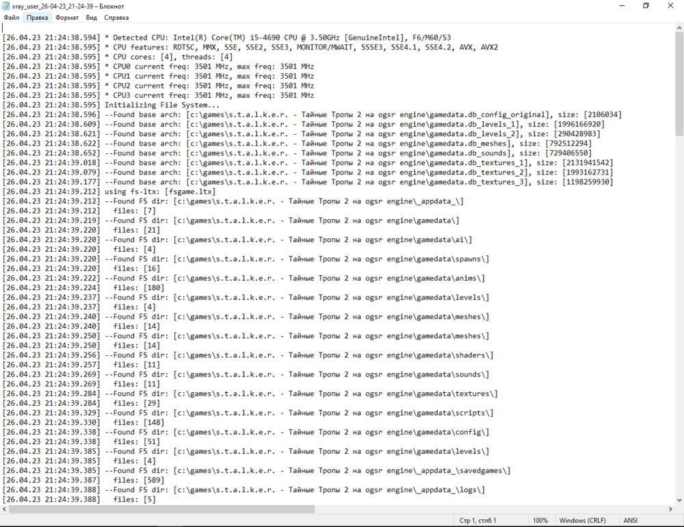
Task: Click the gamedata.db_levels_2 line
Action: (x=302, y=133)
